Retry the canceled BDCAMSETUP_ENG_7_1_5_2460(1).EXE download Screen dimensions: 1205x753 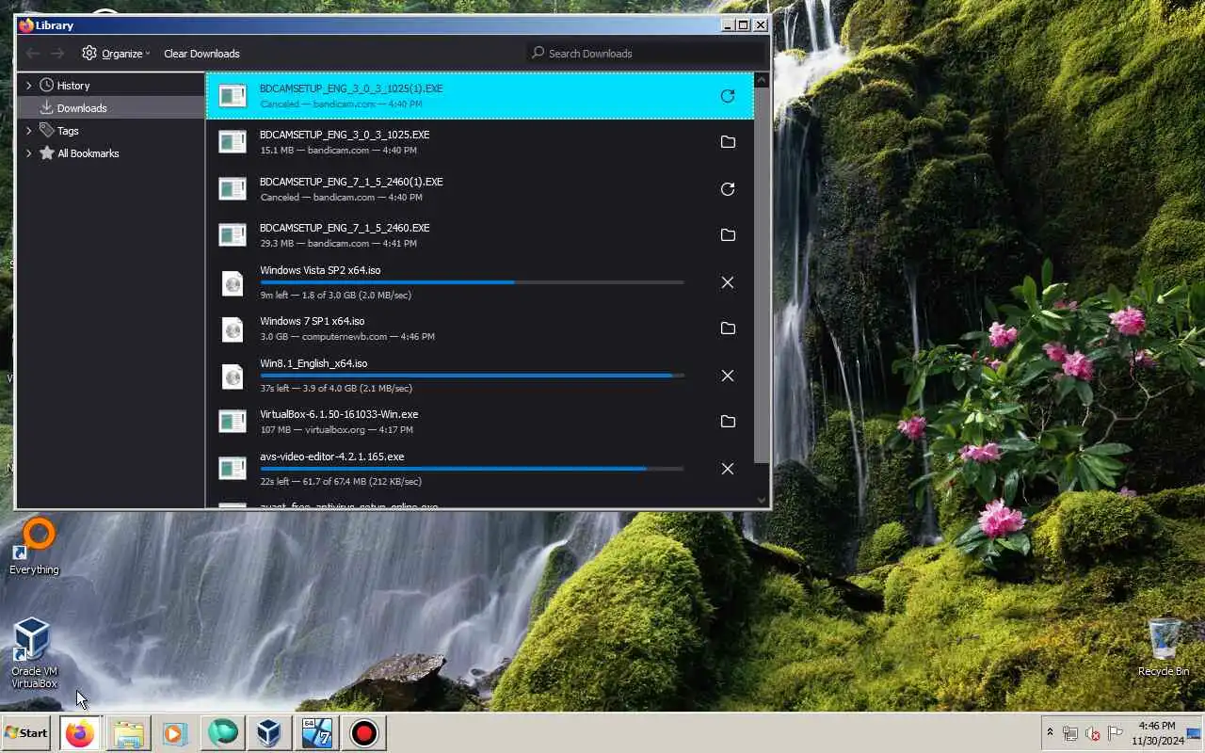click(727, 189)
